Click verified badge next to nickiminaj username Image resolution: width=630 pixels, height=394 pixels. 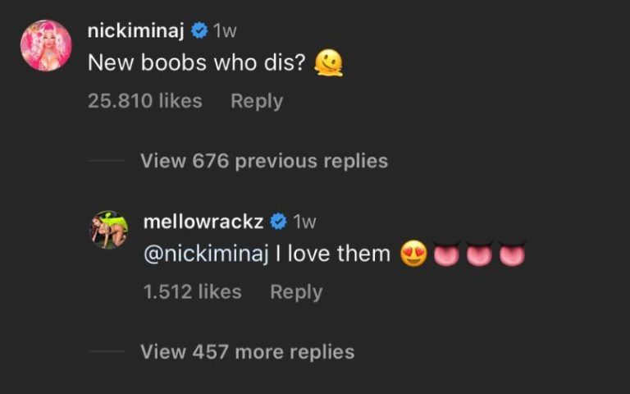(x=199, y=31)
